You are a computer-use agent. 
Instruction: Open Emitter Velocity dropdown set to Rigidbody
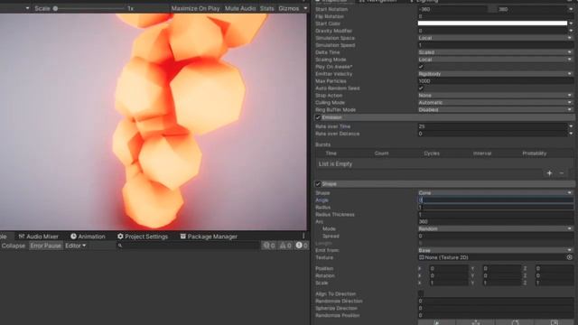[x=496, y=74]
